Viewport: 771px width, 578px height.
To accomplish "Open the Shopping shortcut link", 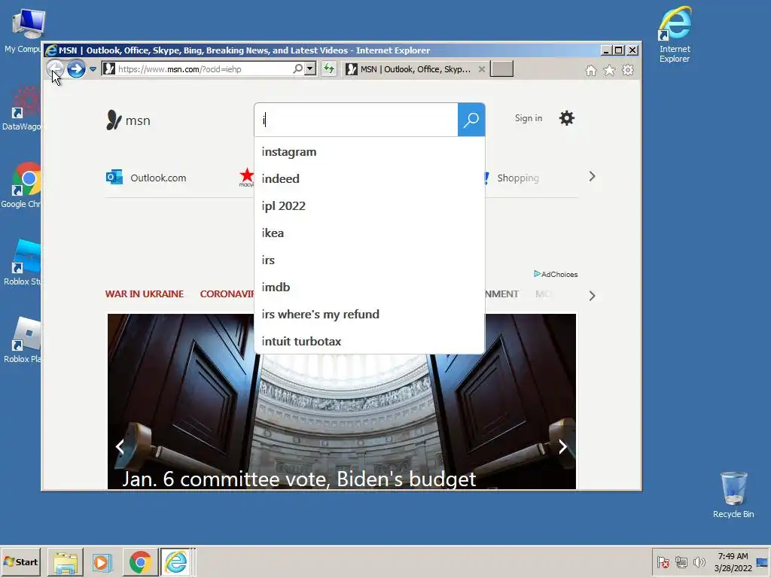I will point(518,178).
